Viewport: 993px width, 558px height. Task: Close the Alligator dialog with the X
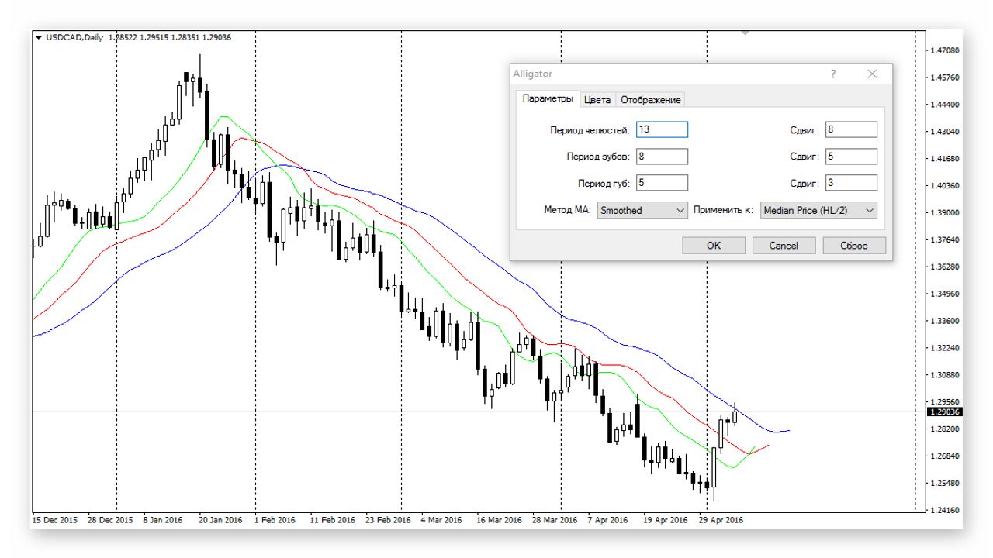pyautogui.click(x=872, y=74)
